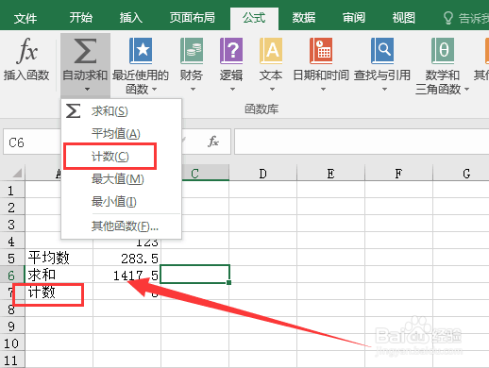Open the Text (文本) functions icon

pos(271,51)
